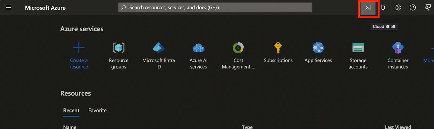The image size is (434, 129).
Task: Click the App Services label
Action: pyautogui.click(x=318, y=60)
